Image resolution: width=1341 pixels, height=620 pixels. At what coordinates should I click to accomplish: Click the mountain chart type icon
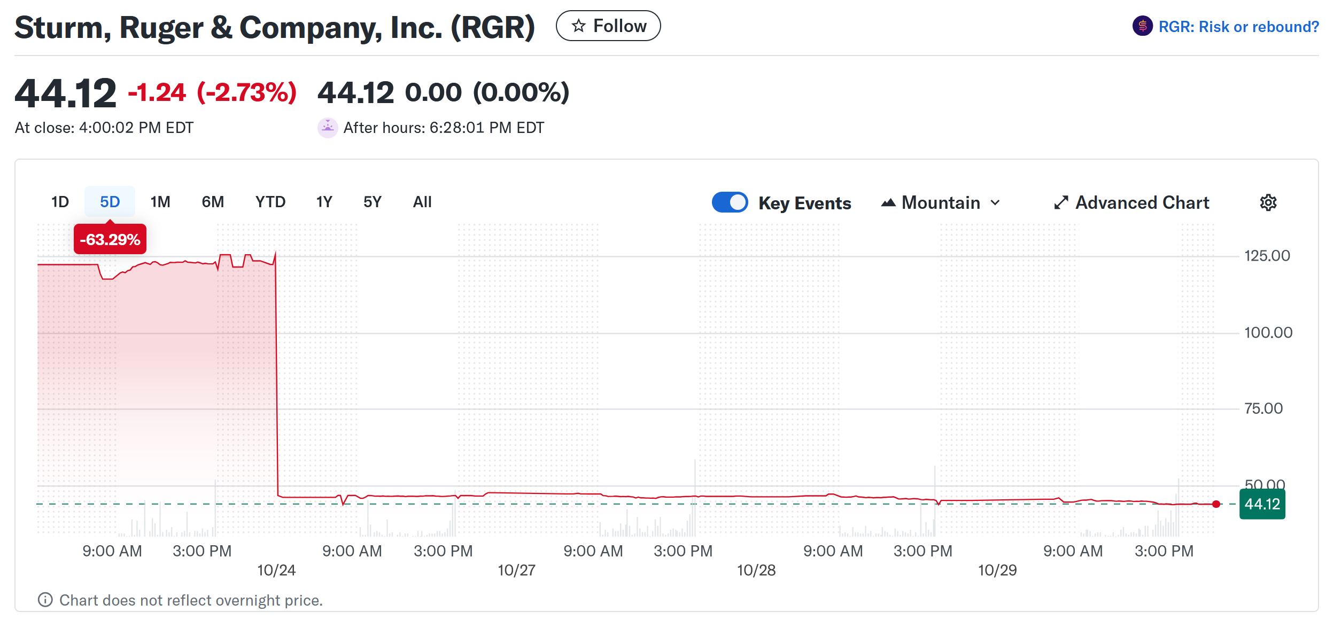(888, 202)
